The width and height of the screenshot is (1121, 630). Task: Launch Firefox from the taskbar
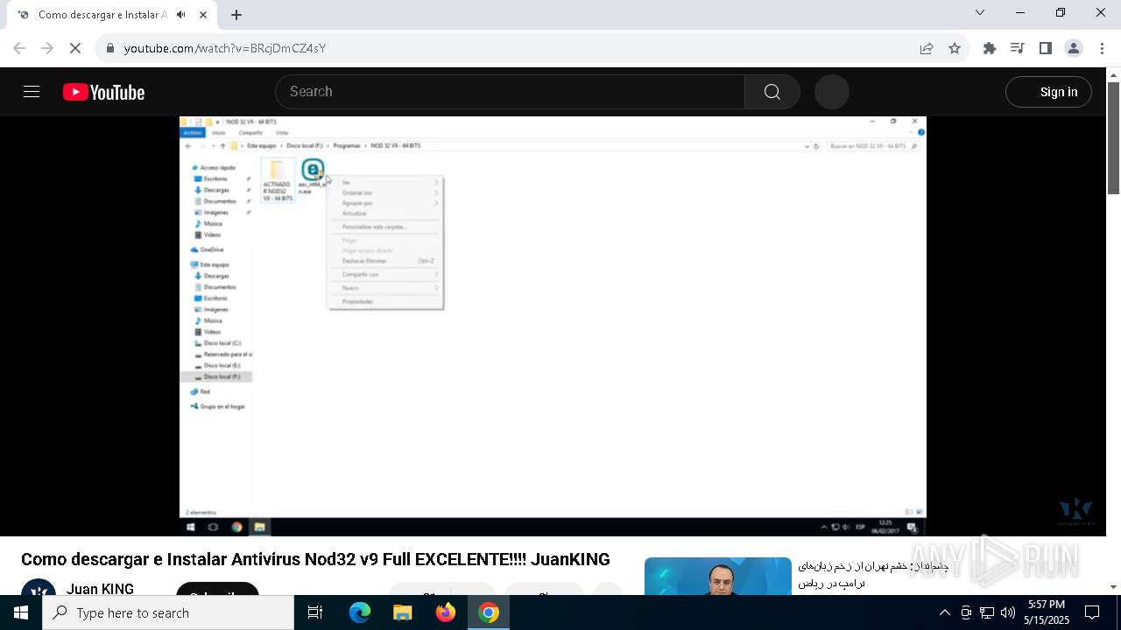[x=446, y=612]
